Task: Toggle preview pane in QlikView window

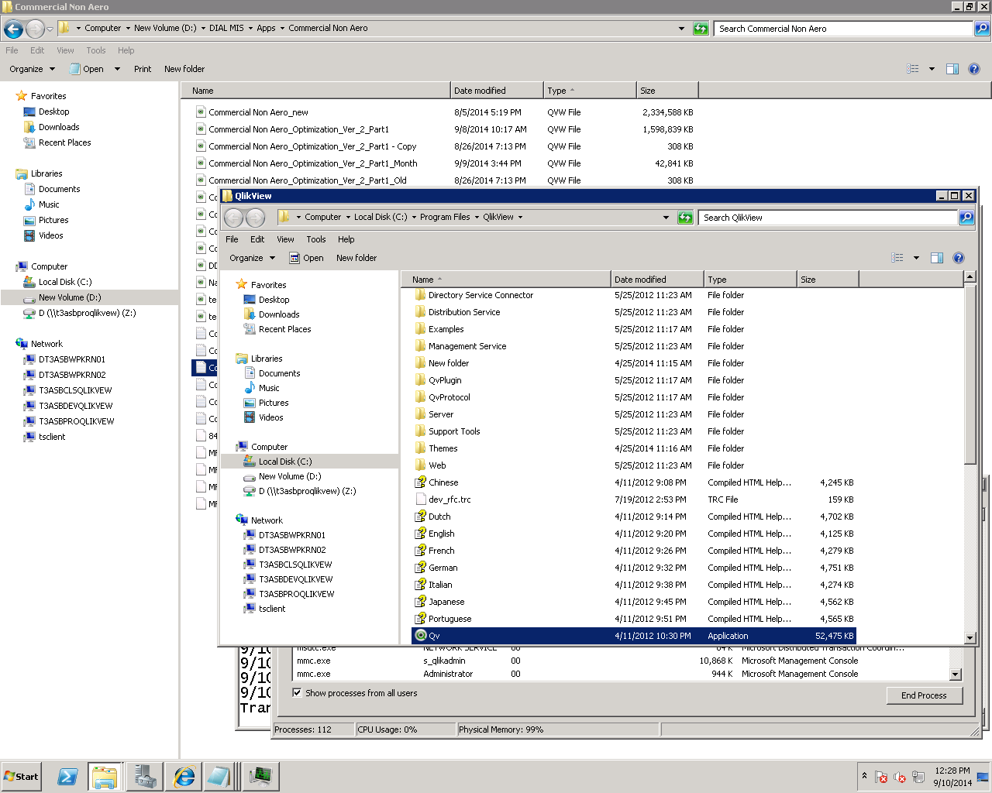Action: (936, 258)
